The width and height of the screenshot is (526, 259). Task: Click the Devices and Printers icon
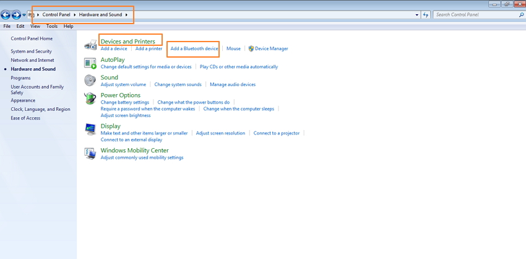tap(90, 45)
